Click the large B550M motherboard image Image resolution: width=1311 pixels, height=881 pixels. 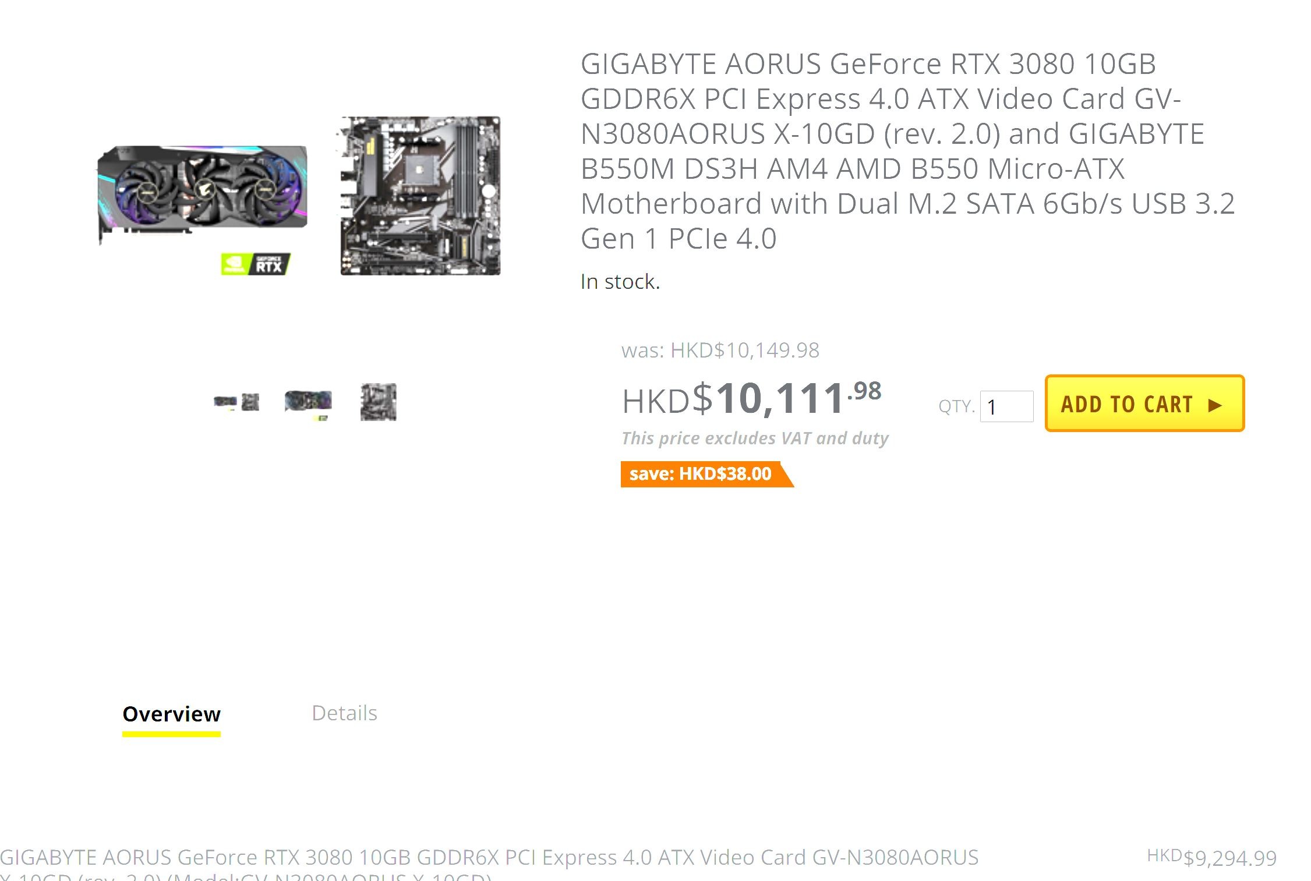[x=420, y=196]
